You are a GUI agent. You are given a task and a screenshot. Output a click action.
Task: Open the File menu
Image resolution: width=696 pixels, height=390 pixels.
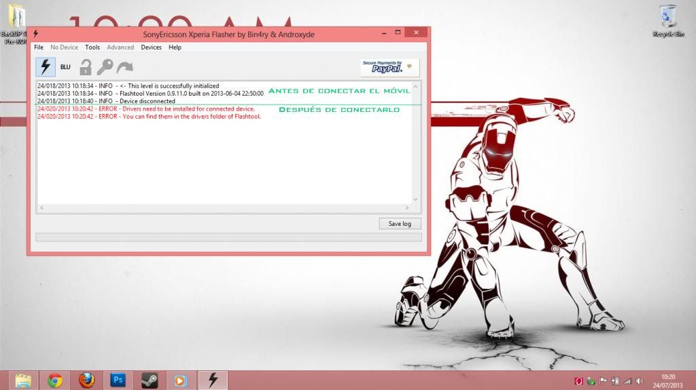[39, 47]
